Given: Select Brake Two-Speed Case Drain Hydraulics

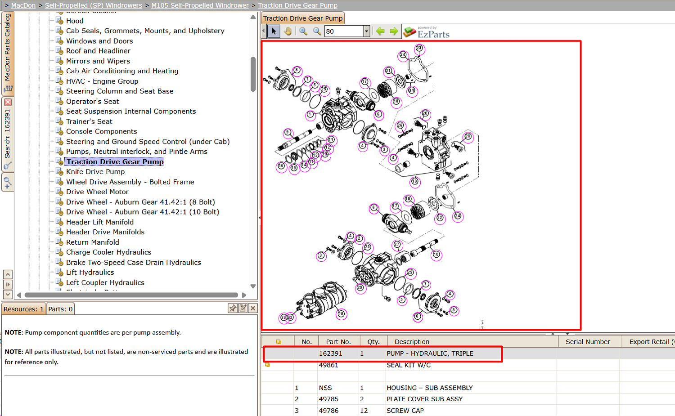Looking at the screenshot, I should point(134,263).
